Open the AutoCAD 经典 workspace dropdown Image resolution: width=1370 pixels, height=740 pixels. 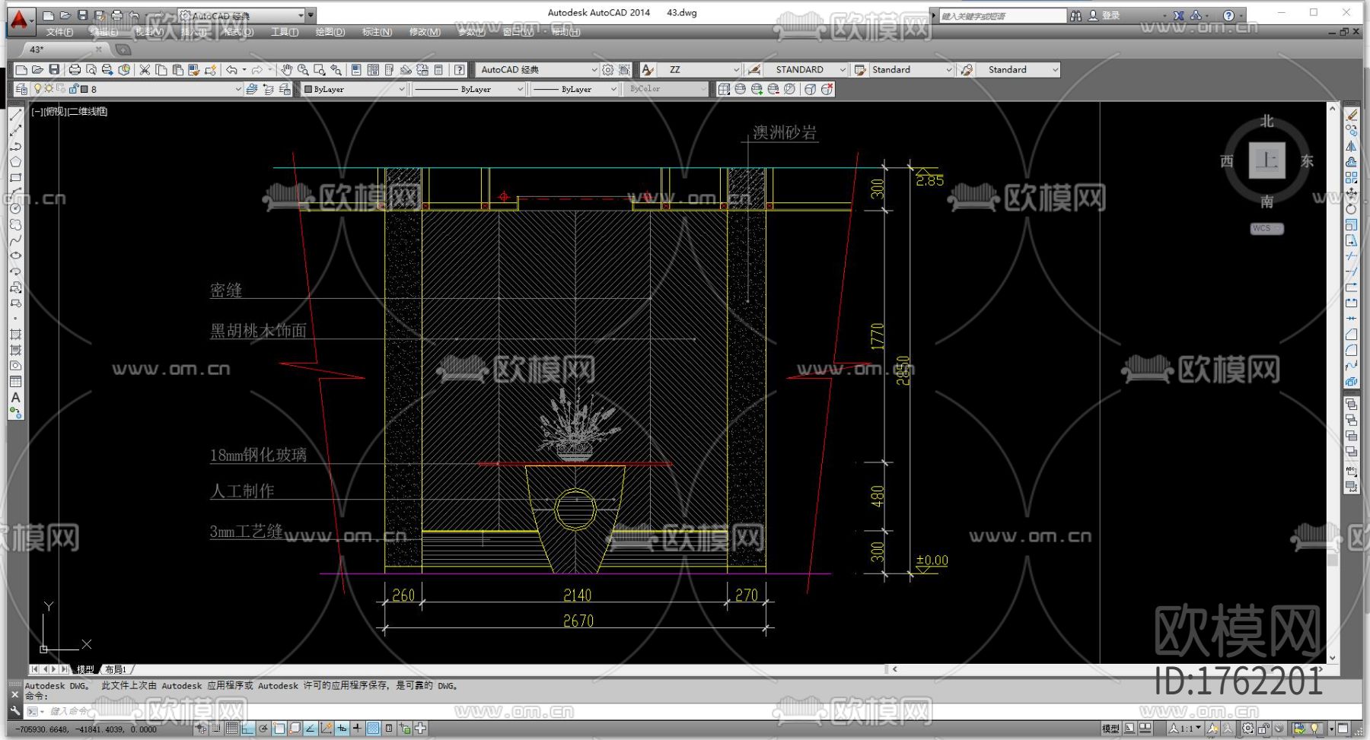tap(594, 70)
